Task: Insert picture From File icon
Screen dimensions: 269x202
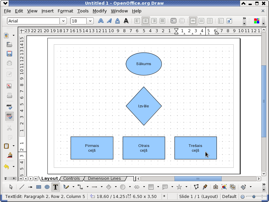Action: point(224,187)
